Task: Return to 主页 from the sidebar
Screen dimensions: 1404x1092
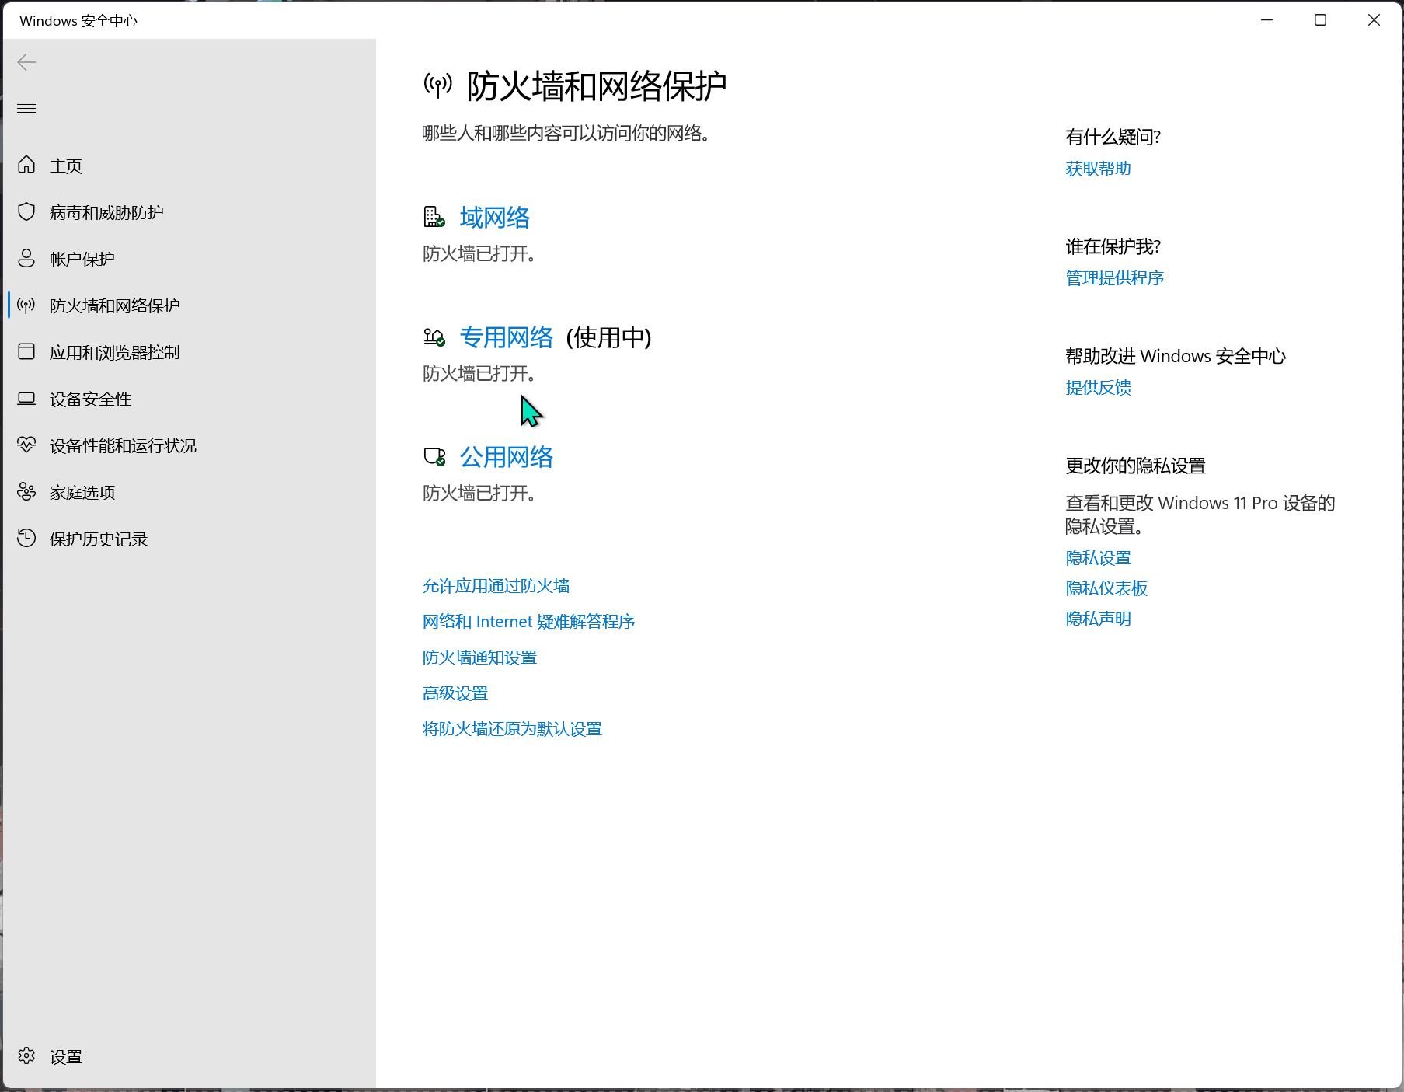Action: click(66, 165)
